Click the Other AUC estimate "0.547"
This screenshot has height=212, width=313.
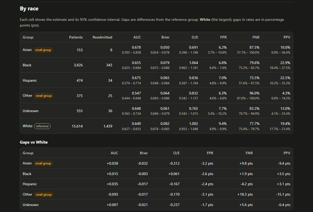pos(136,93)
